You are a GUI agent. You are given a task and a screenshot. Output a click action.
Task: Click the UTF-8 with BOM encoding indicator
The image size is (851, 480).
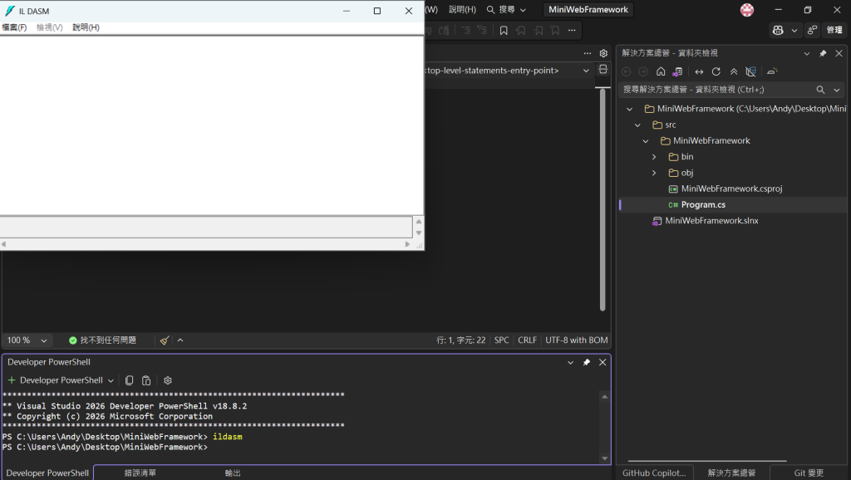pyautogui.click(x=577, y=340)
